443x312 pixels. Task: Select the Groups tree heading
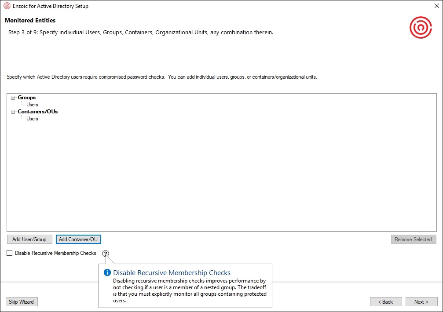coord(26,98)
